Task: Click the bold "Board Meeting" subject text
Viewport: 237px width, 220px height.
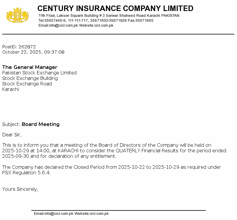Action: click(41, 124)
